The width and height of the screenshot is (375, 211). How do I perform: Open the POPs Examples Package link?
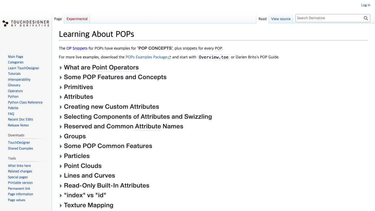[x=148, y=57]
